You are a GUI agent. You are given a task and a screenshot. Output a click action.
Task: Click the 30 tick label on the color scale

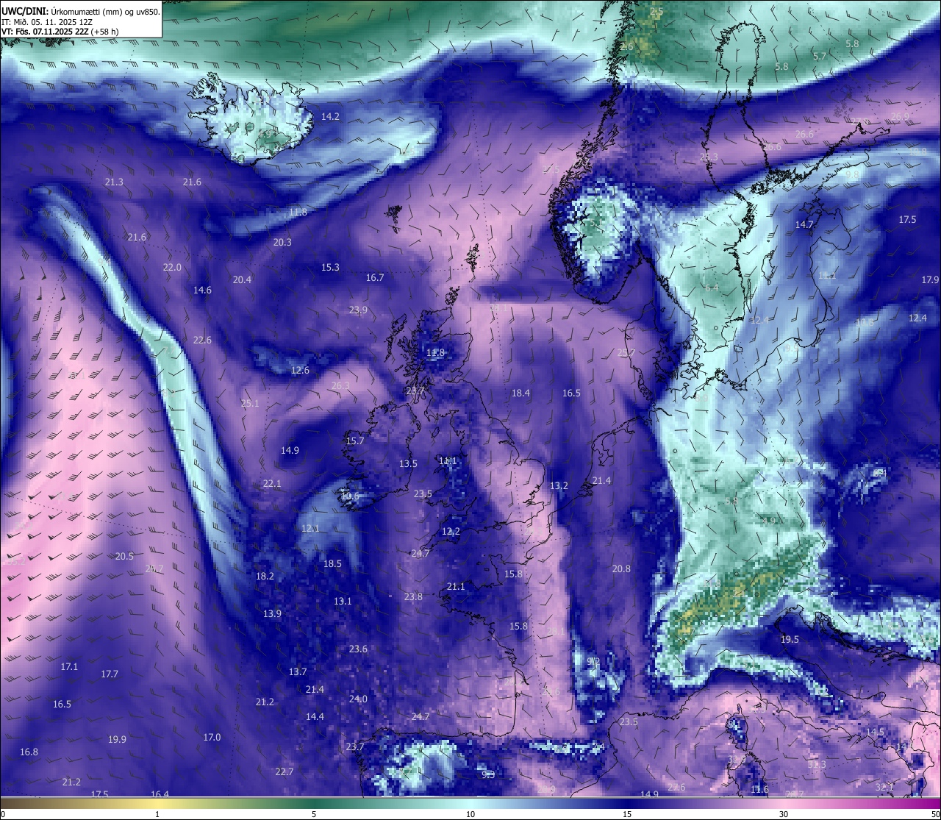(784, 814)
